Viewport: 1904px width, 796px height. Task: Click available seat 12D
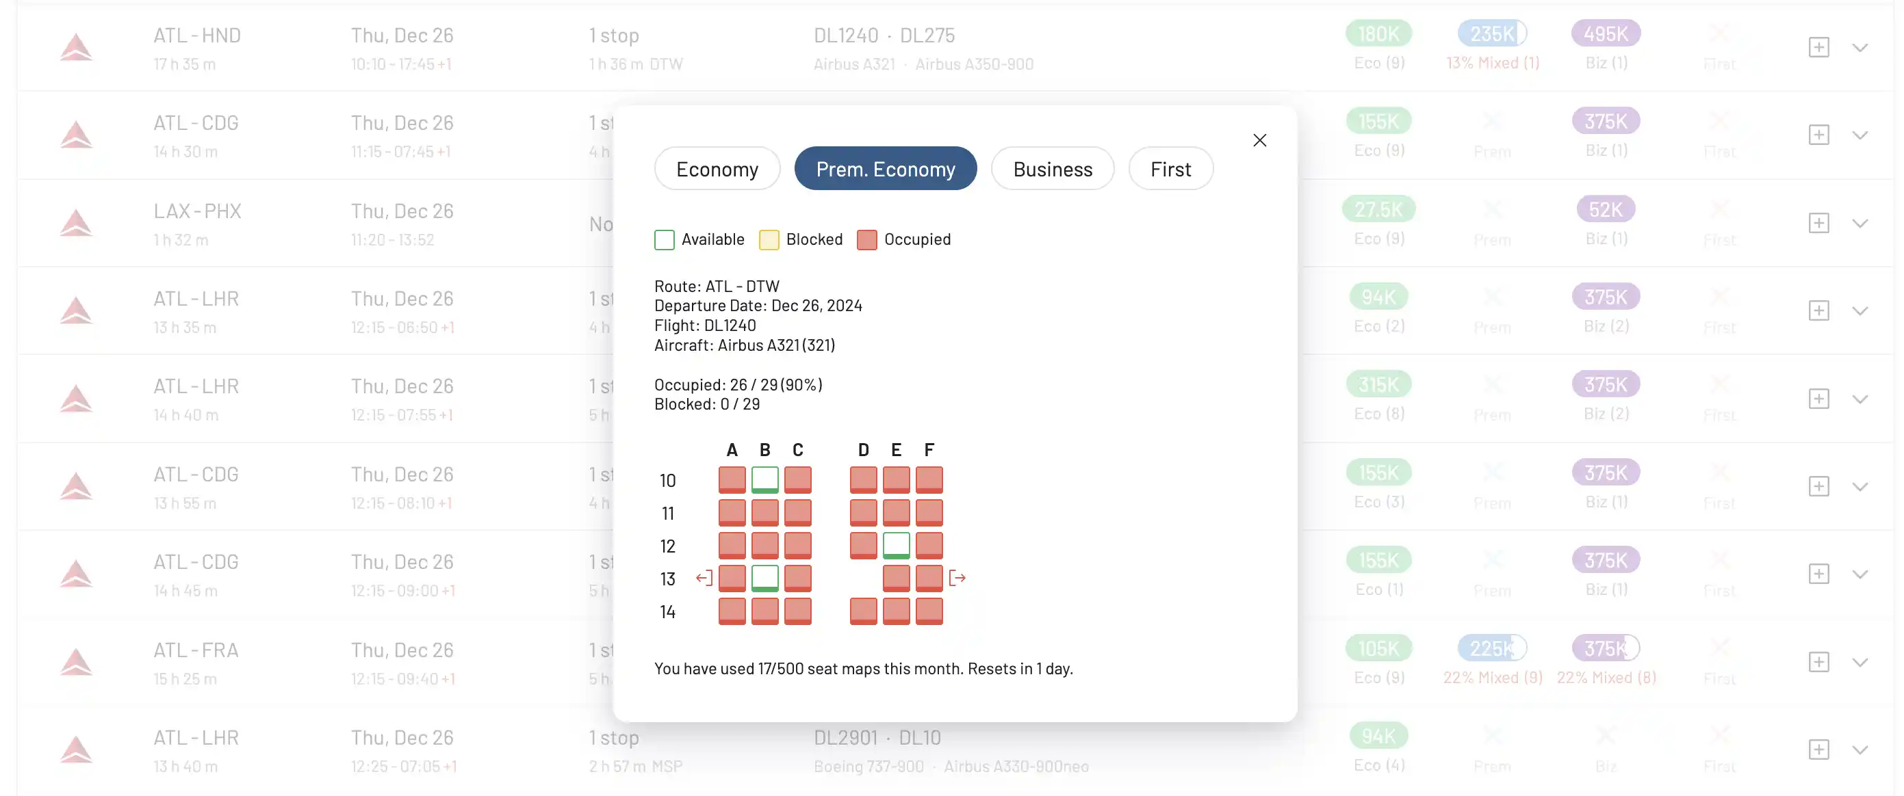[862, 545]
